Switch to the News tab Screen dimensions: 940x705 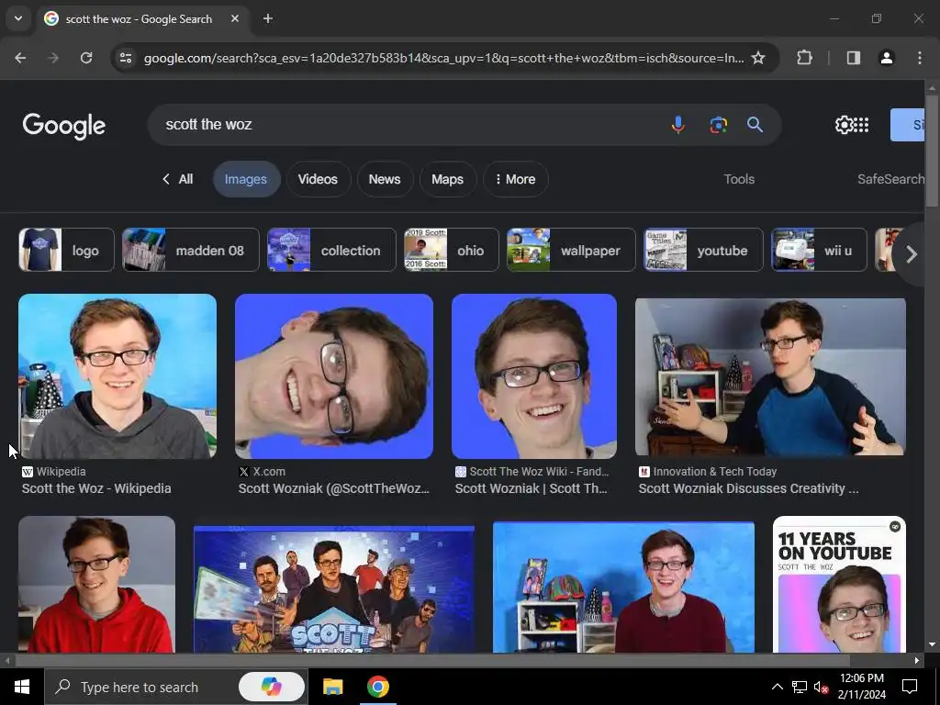point(385,179)
